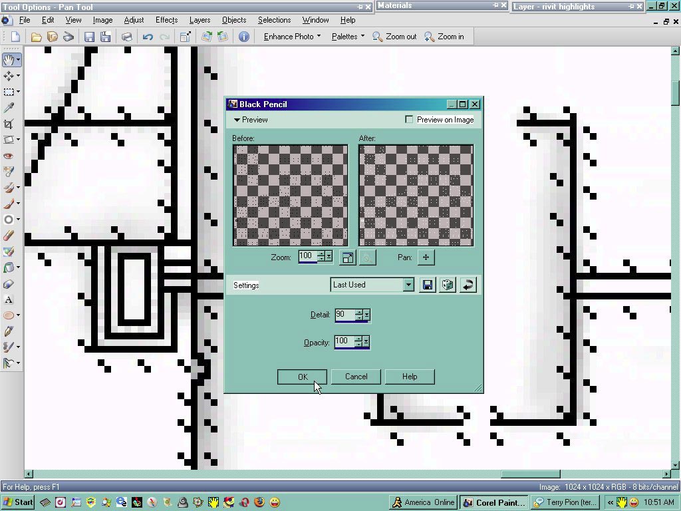Open the preview Zoom value dropdown
Image resolution: width=681 pixels, height=511 pixels.
click(329, 256)
